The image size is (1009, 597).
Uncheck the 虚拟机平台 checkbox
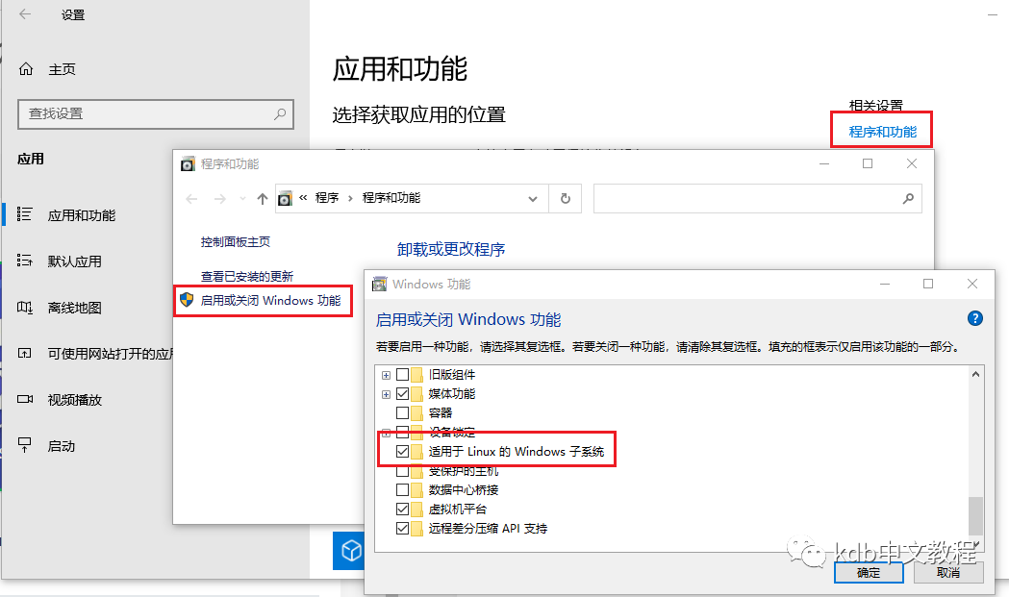tap(402, 510)
